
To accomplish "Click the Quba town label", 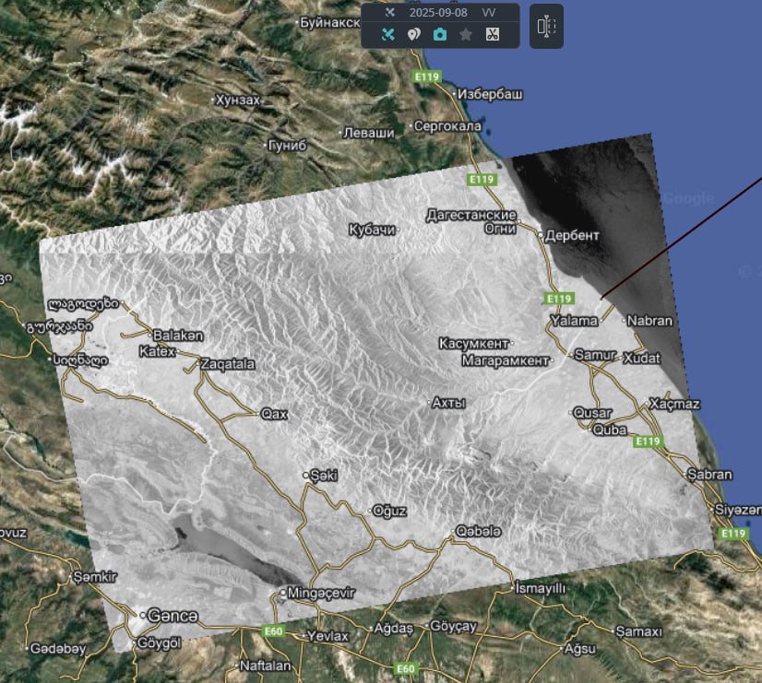I will coord(610,430).
